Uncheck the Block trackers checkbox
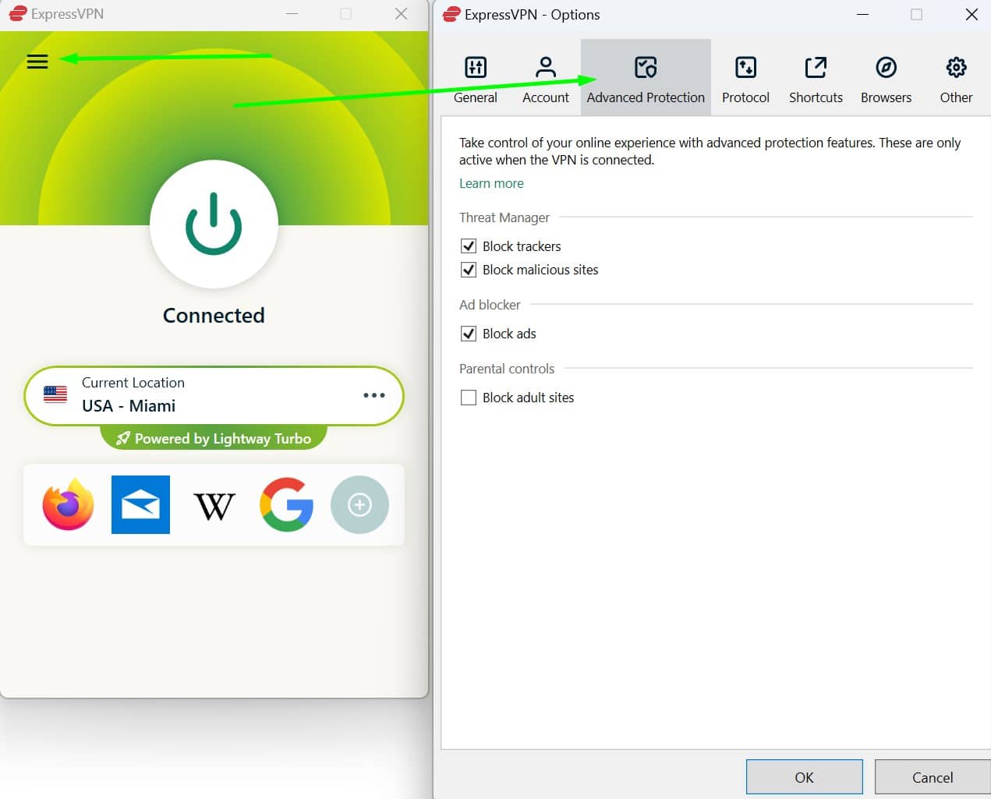This screenshot has width=991, height=799. (x=469, y=246)
